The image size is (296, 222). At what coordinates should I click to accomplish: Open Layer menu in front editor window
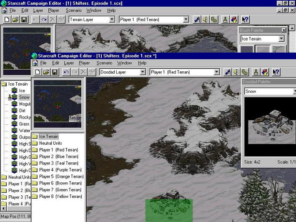tap(69, 63)
